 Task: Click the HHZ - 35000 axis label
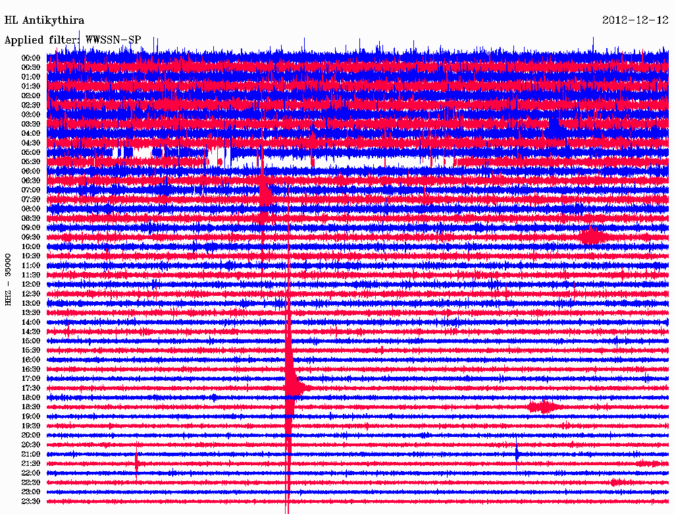pos(8,280)
